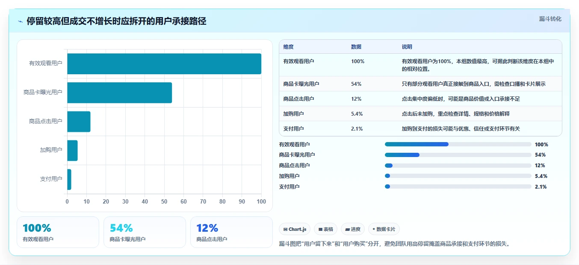Click the 54% value in the table
Viewport: 579px width, 265px height.
pos(356,84)
